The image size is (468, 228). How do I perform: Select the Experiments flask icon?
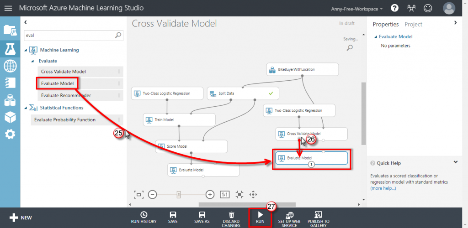10,48
